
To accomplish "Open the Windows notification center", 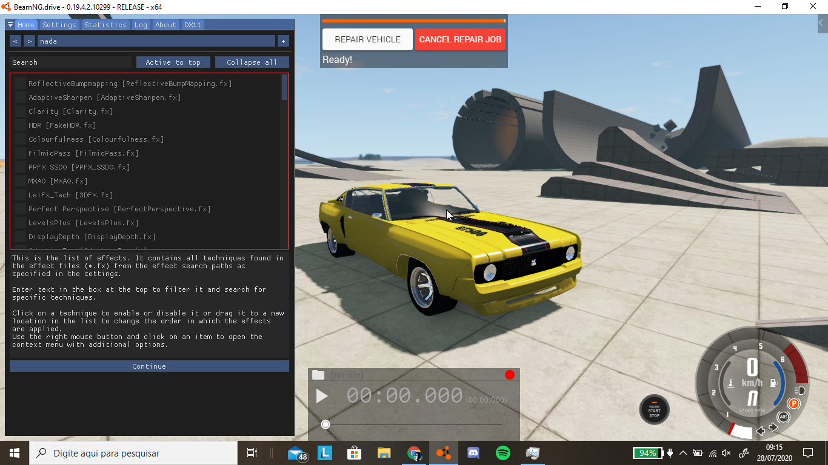I will tap(808, 453).
